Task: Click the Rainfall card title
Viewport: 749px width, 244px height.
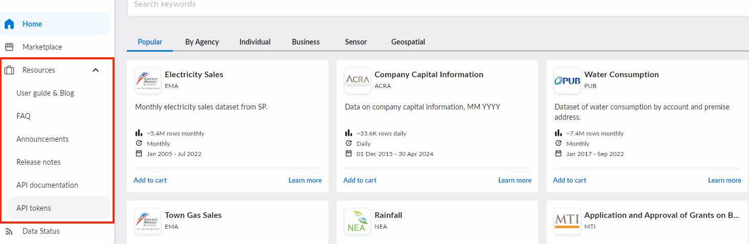Action: coord(389,215)
